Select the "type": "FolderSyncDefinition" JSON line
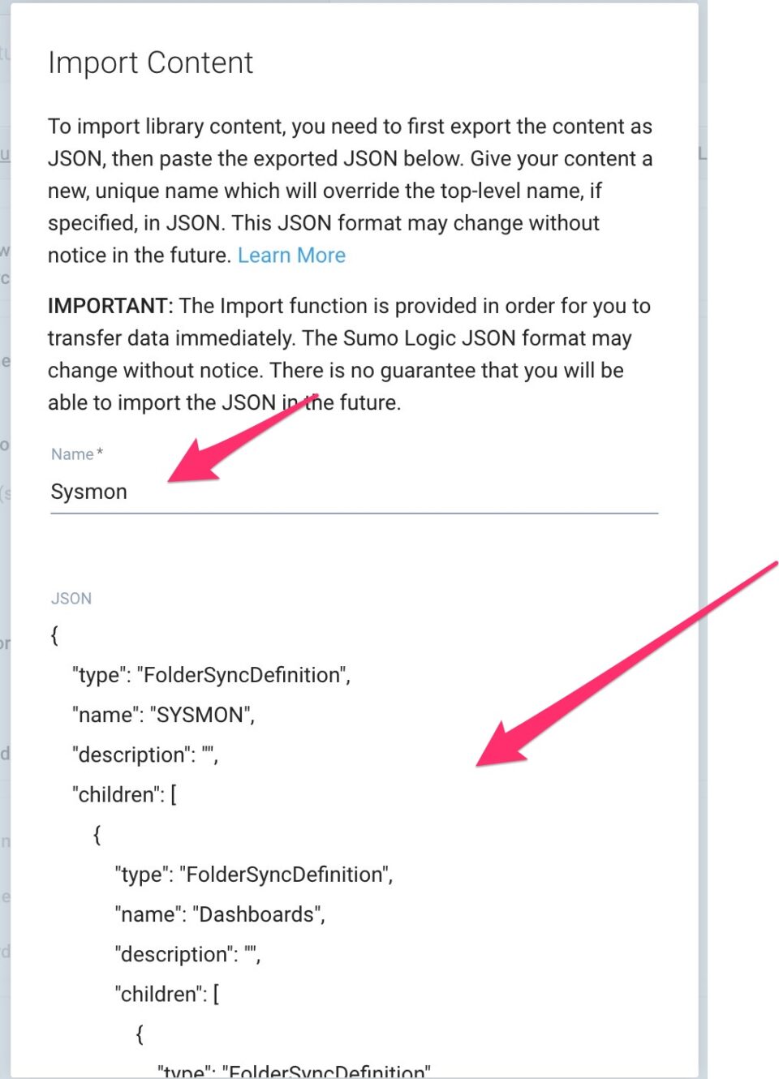The width and height of the screenshot is (779, 1079). [213, 674]
